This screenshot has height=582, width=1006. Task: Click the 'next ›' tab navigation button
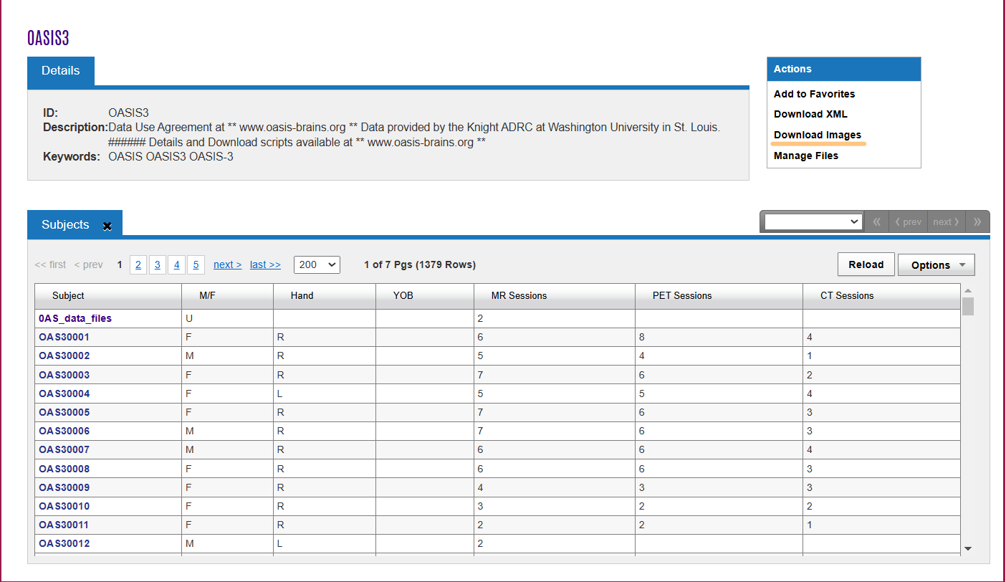tap(946, 222)
